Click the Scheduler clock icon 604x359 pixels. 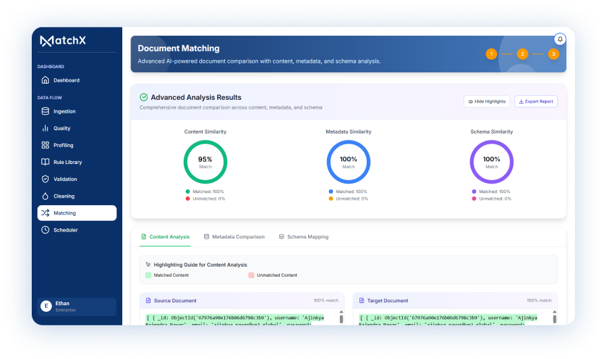pyautogui.click(x=45, y=229)
